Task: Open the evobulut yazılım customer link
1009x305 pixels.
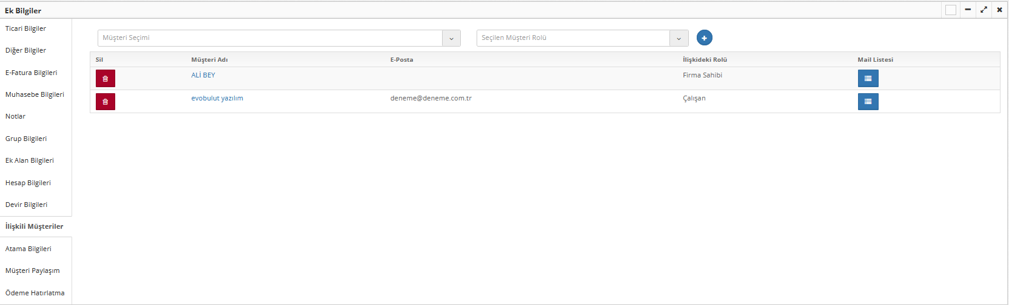Action: pos(217,98)
